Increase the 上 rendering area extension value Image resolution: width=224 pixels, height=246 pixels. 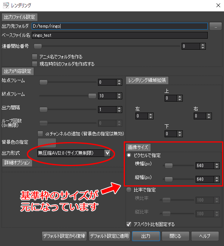coord(180,97)
